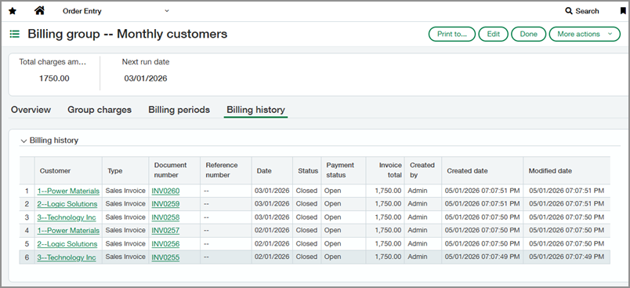630x288 pixels.
Task: Open 2--Logic Solutions customer in row 5
Action: point(67,244)
